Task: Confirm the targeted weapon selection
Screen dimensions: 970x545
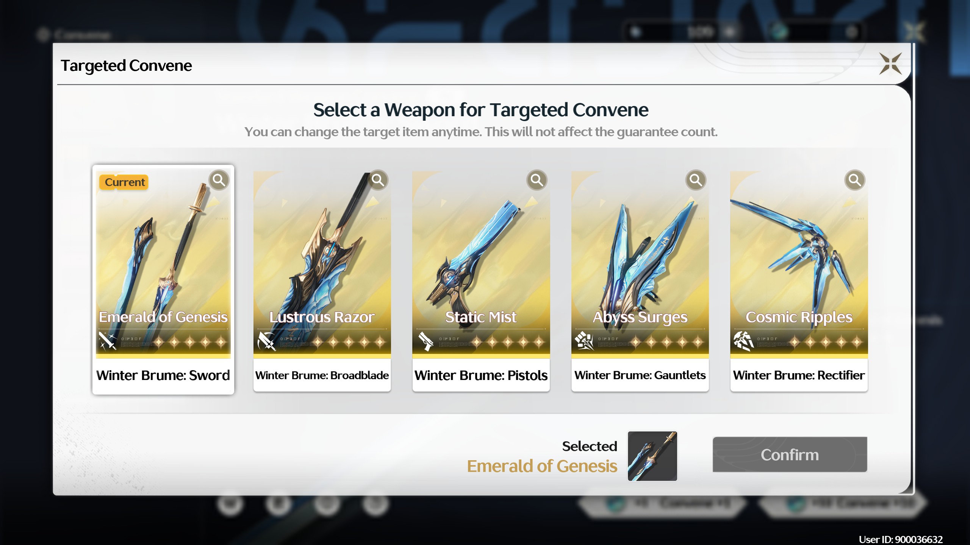Action: [x=790, y=455]
